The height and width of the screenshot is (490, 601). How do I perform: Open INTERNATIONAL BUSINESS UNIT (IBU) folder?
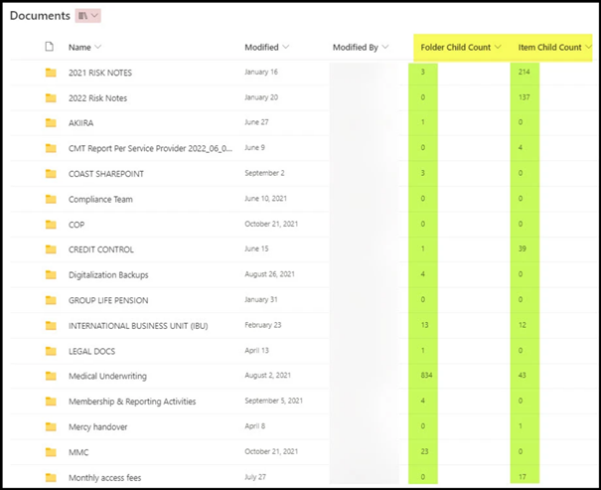pos(138,326)
